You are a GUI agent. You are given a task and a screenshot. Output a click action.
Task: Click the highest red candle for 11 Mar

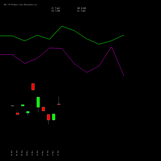(33, 87)
